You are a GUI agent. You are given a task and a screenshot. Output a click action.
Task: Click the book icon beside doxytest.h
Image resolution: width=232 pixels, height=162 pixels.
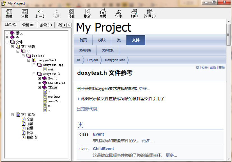tap(39, 74)
